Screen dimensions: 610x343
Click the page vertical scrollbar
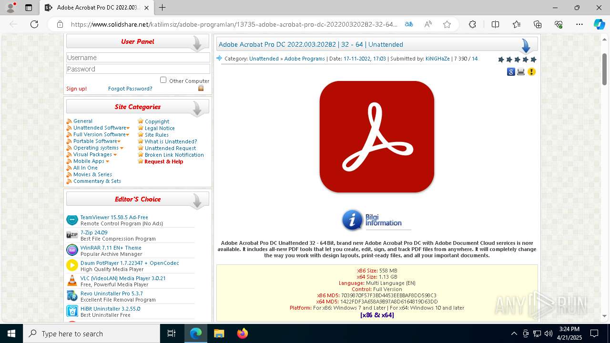[605, 70]
